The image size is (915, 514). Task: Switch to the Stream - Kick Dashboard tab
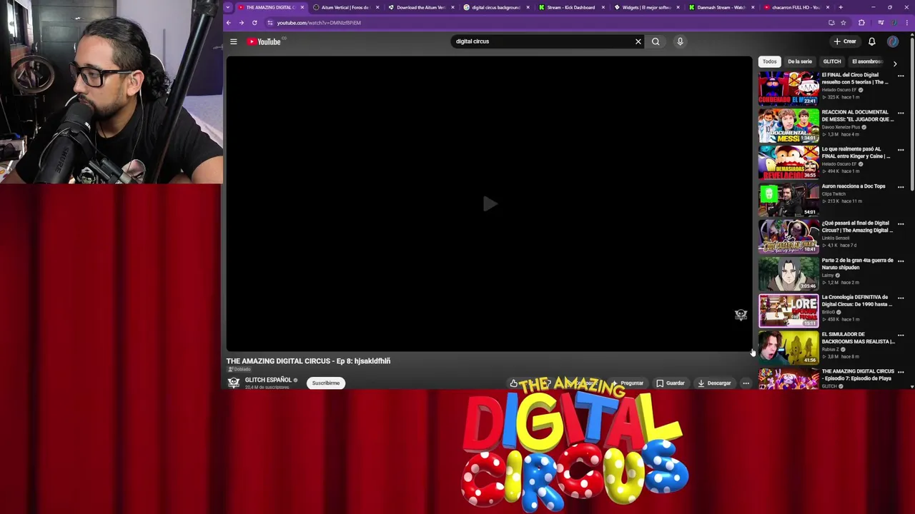[x=571, y=7]
